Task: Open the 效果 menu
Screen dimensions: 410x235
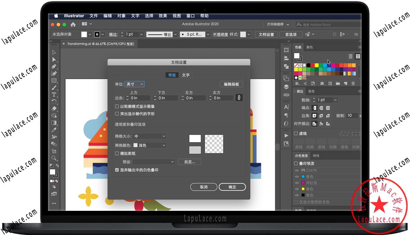Action: 163,16
